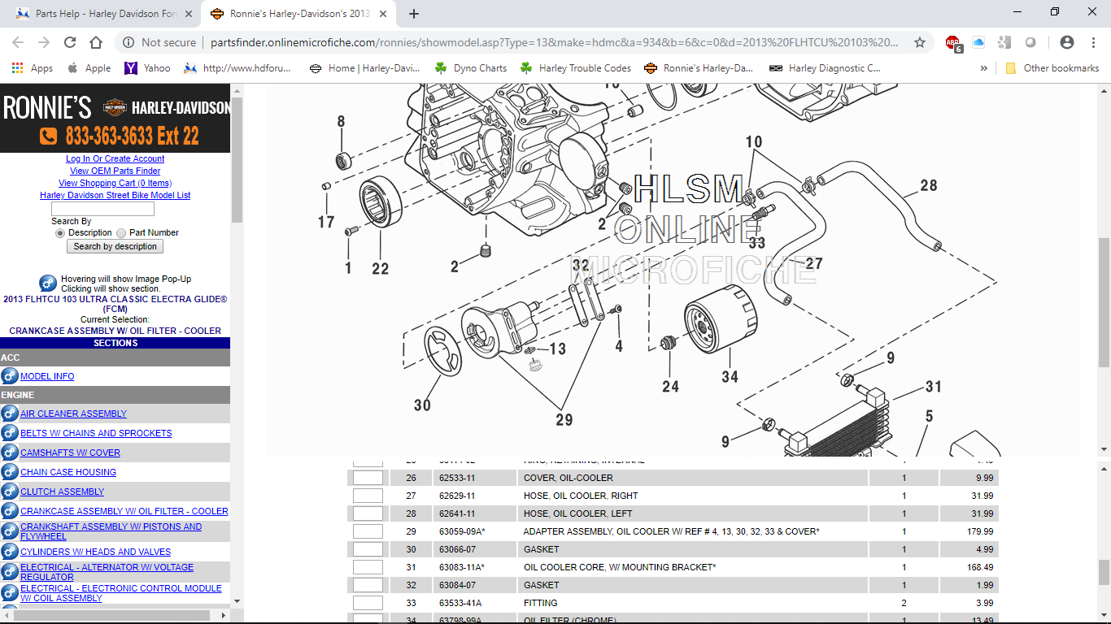Open CHAIN CASE HOUSING section link
1111x624 pixels.
click(x=68, y=472)
